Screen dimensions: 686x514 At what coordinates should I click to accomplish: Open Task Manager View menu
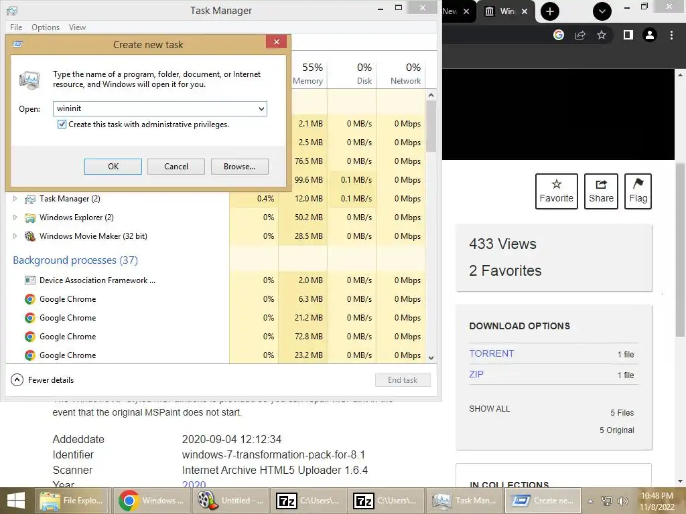click(x=77, y=27)
